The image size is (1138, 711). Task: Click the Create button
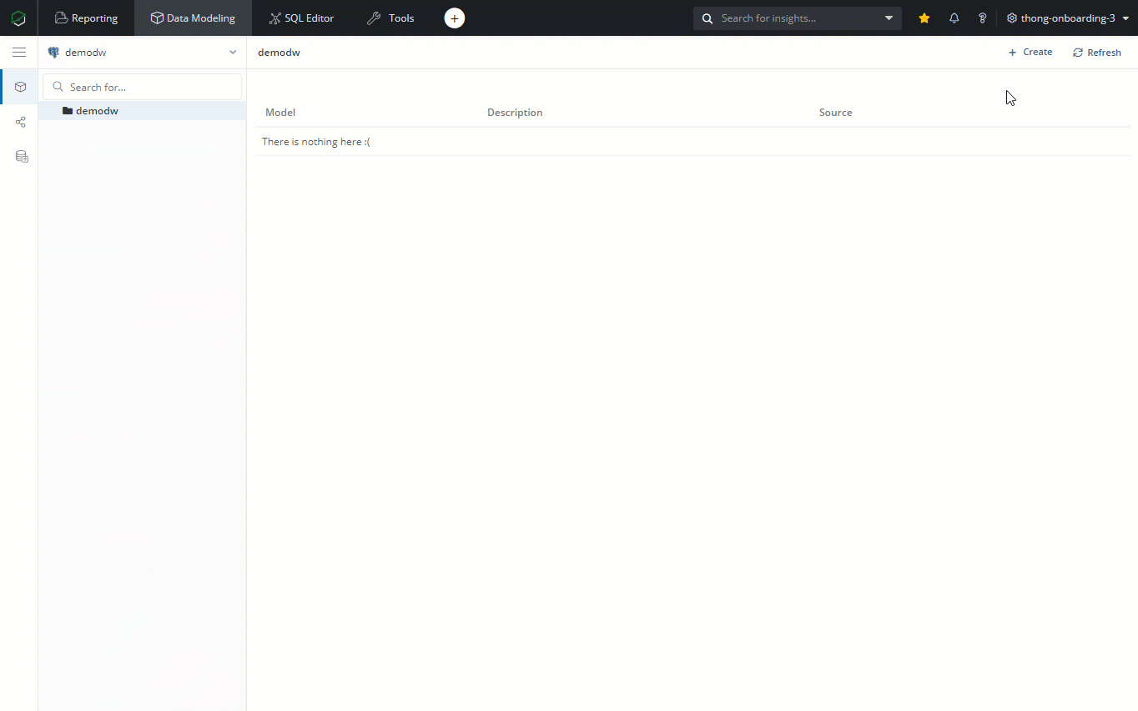click(x=1030, y=52)
